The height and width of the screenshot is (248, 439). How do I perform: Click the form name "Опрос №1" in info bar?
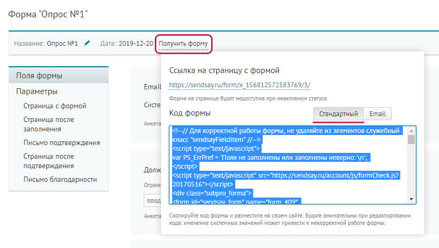(62, 43)
